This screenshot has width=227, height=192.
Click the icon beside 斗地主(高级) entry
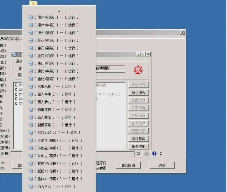tap(31, 156)
